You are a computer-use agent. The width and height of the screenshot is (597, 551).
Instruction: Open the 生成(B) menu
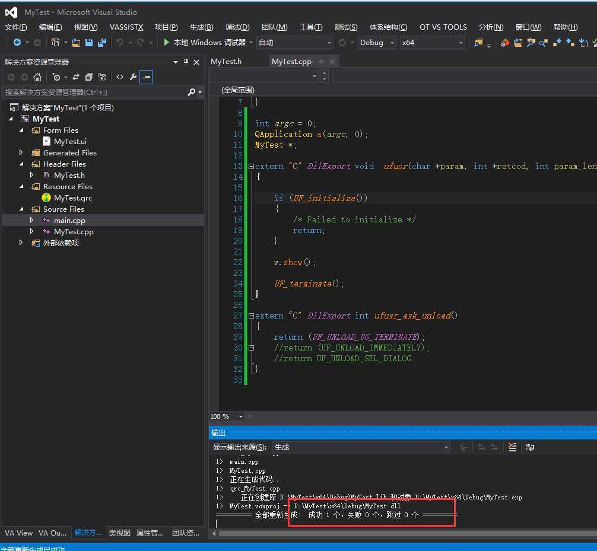201,27
